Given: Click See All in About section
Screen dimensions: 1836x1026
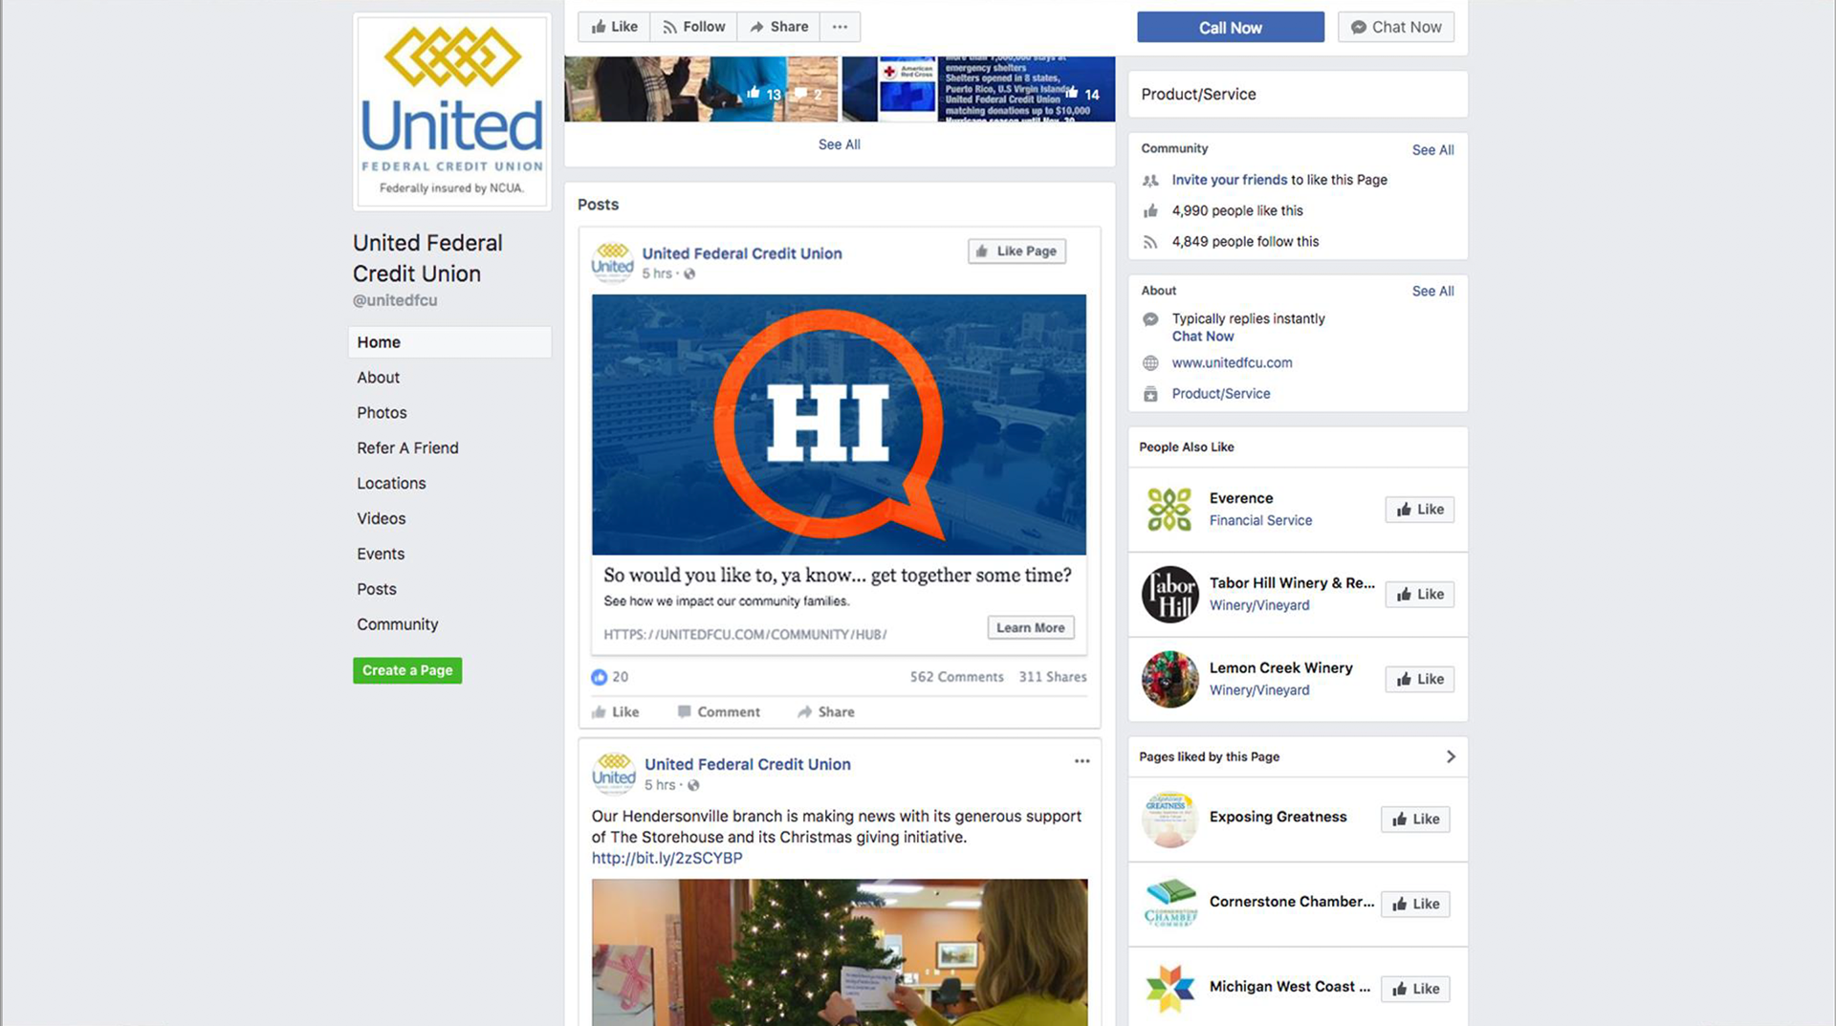Looking at the screenshot, I should [1432, 292].
